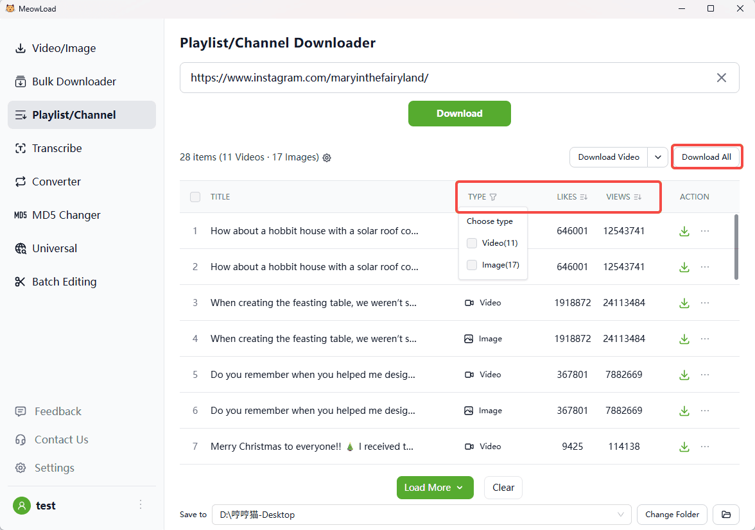755x530 pixels.
Task: Download row 3 video using green arrow
Action: coord(684,303)
